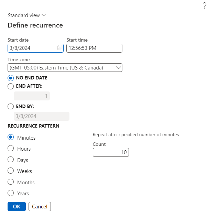Viewport: 208px width, 217px height.
Task: Open the Start date calendar picker icon
Action: [59, 48]
